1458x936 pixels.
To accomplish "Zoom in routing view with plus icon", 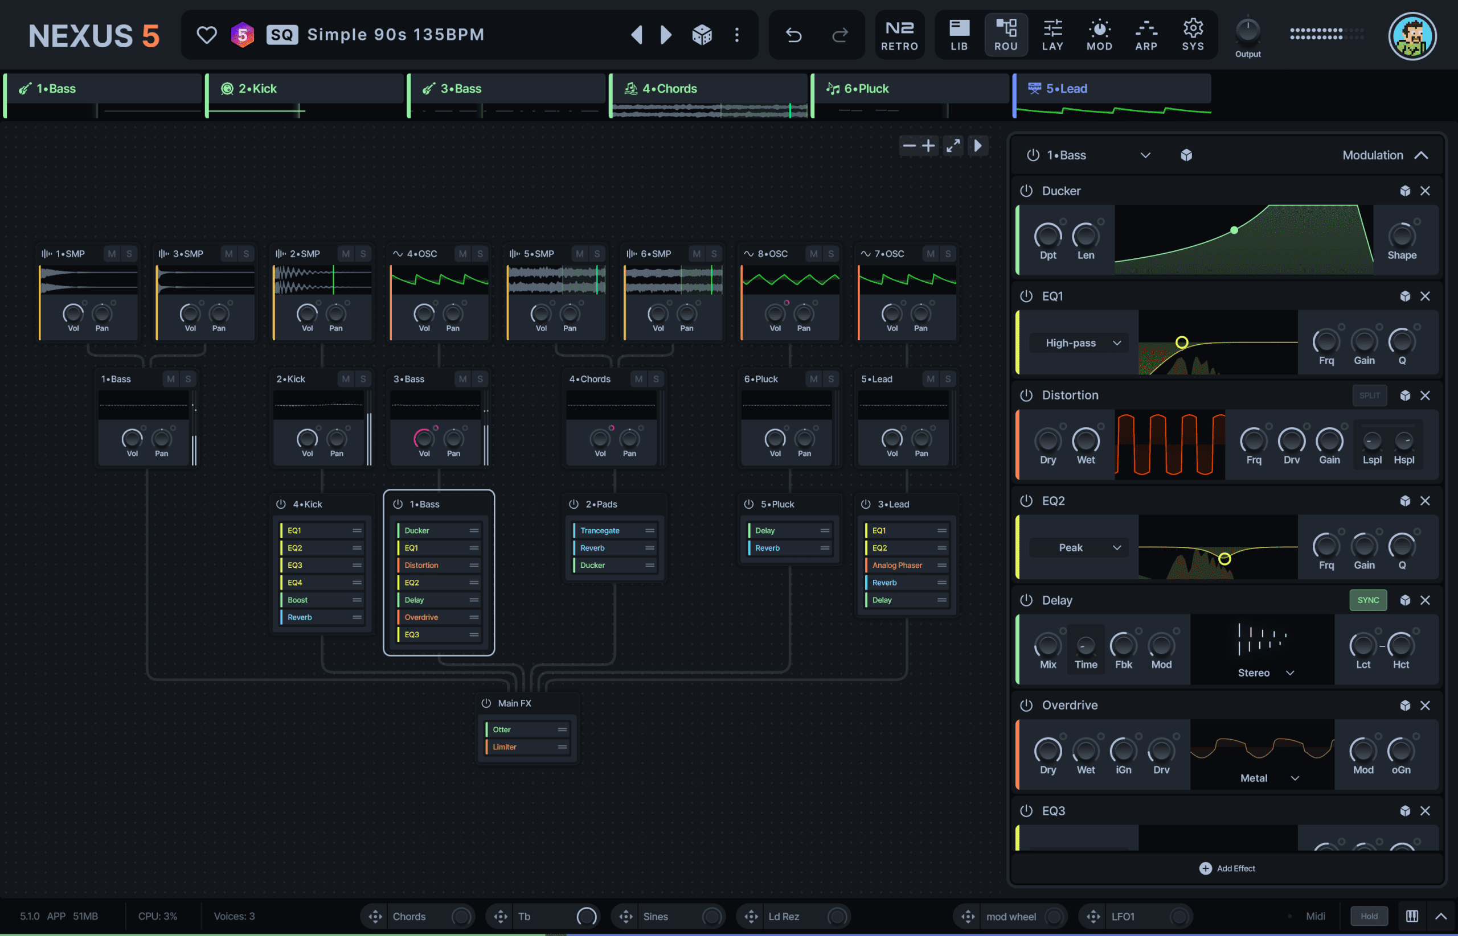I will pos(928,146).
